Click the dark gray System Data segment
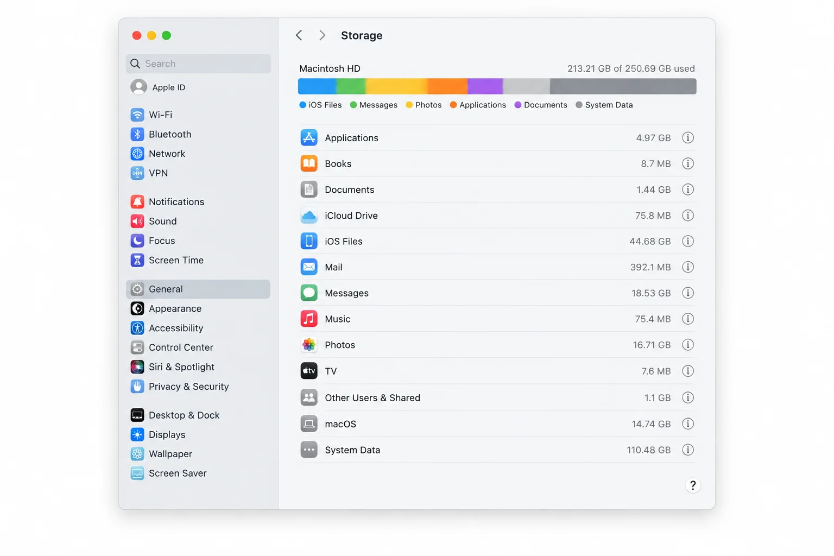This screenshot has width=834, height=556. coord(623,86)
